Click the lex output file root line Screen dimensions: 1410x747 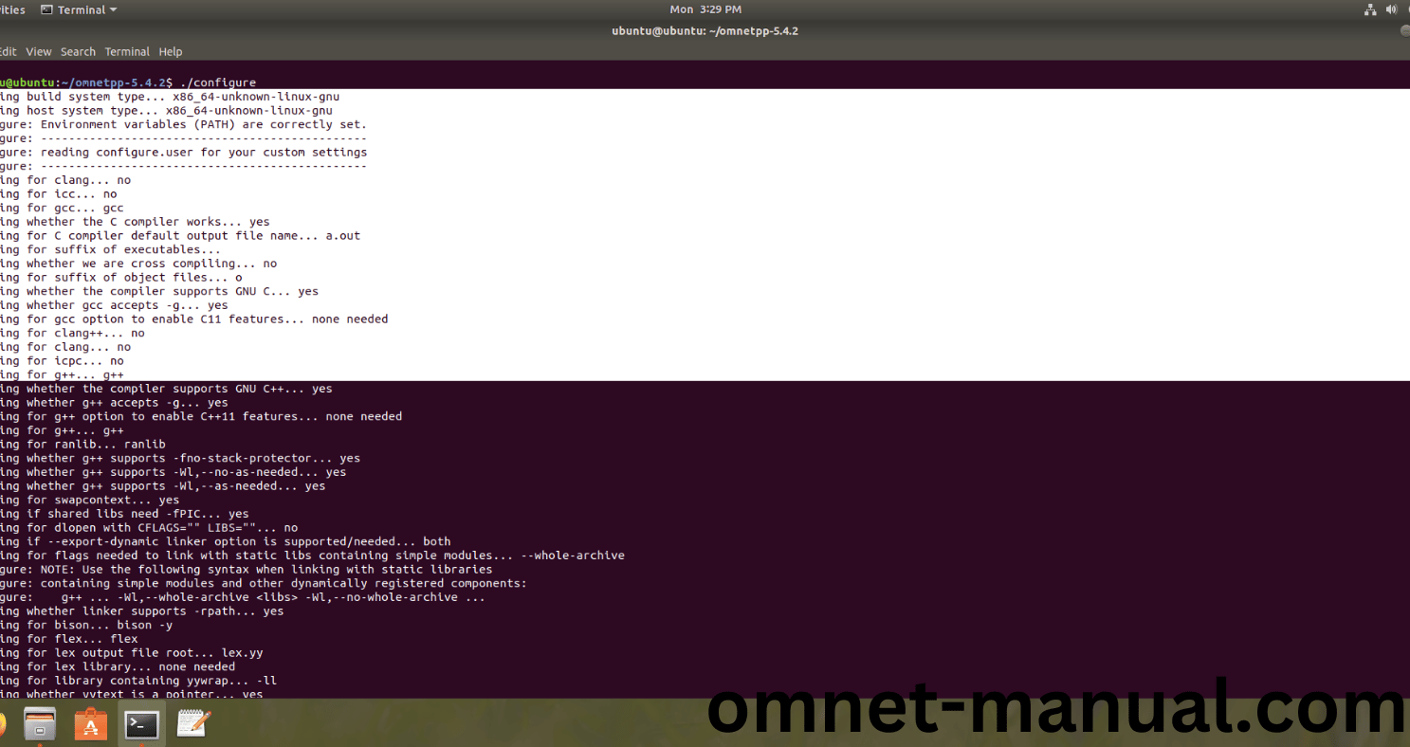[x=132, y=653]
